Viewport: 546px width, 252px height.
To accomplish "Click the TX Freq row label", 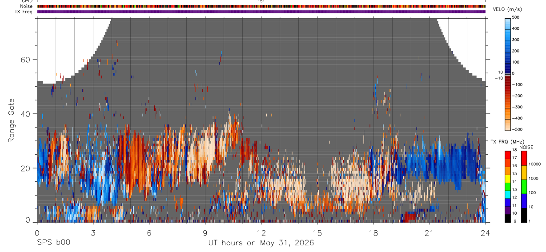I will pos(24,12).
